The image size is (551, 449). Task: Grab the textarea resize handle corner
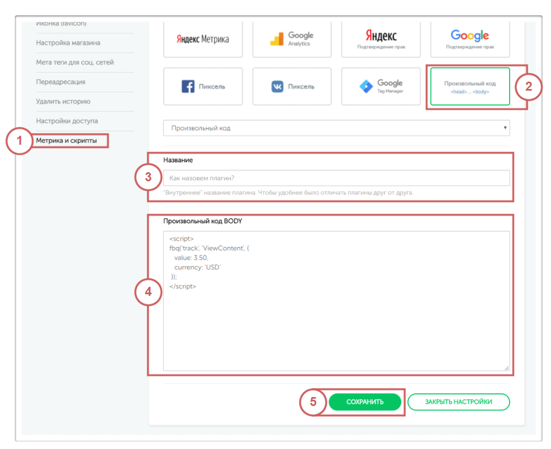pos(506,368)
